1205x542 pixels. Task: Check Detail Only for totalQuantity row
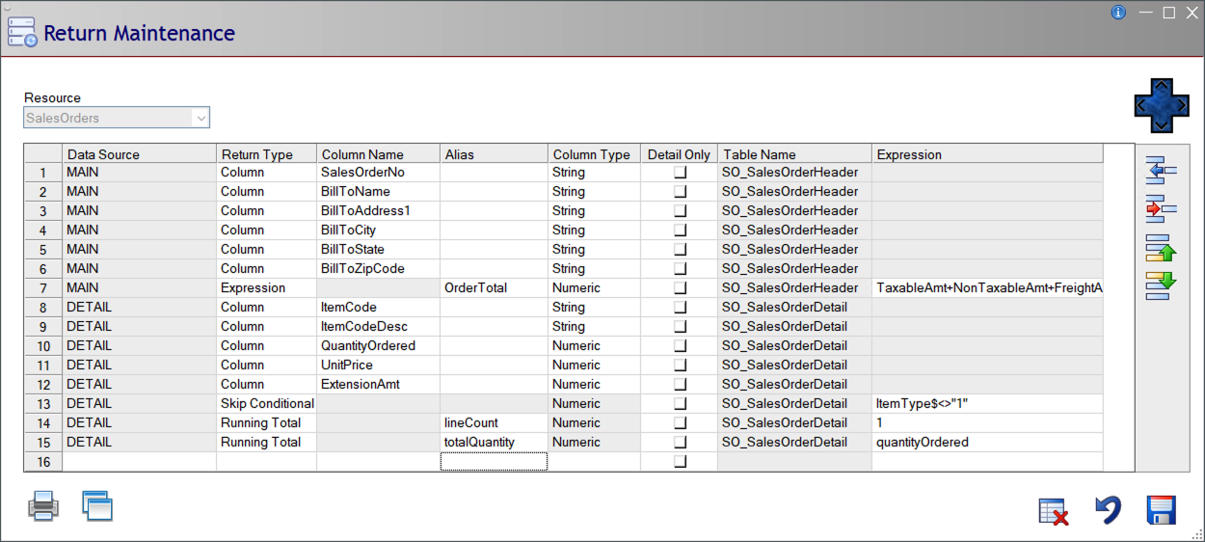pos(680,443)
